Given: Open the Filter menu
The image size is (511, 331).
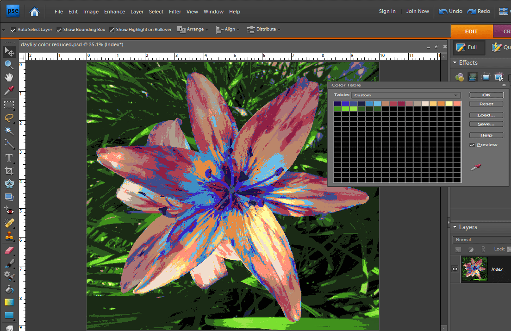Looking at the screenshot, I should coord(175,12).
